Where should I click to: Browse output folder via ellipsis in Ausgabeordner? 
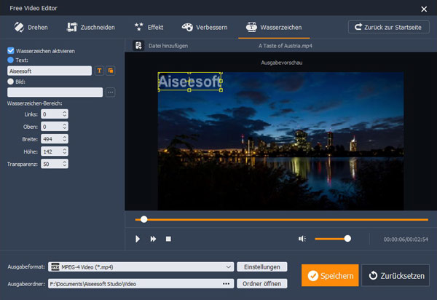click(226, 284)
